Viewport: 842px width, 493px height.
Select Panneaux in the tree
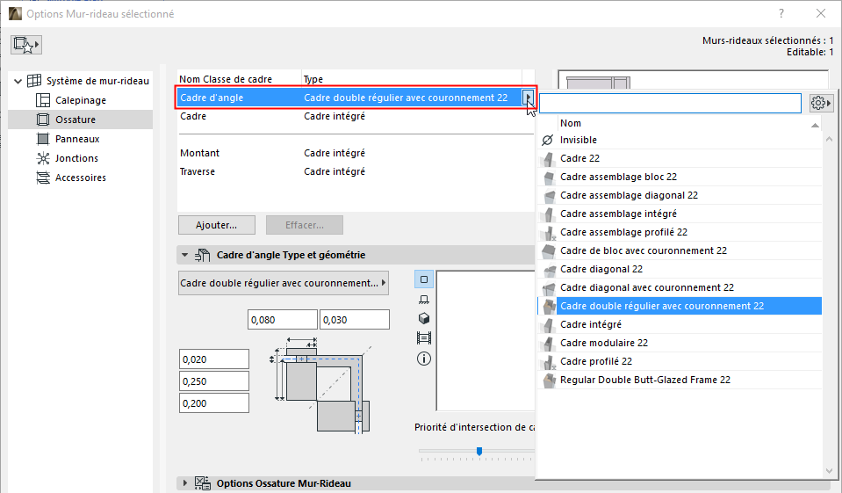click(77, 139)
